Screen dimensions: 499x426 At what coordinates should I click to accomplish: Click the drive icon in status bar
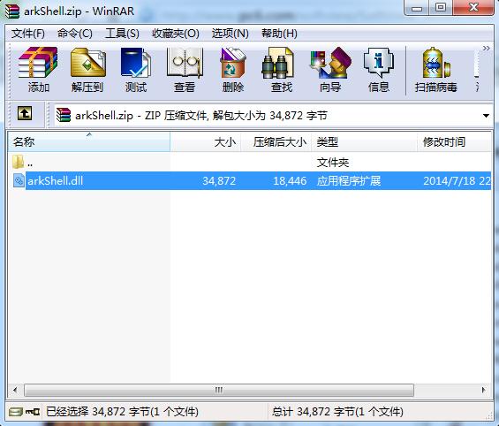pos(16,412)
